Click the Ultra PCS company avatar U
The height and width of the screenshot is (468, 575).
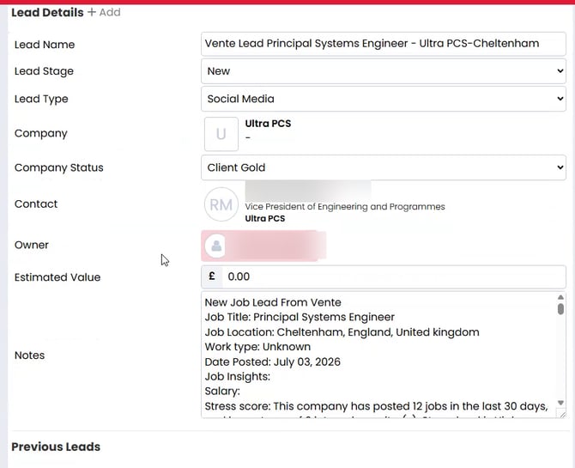coord(221,134)
